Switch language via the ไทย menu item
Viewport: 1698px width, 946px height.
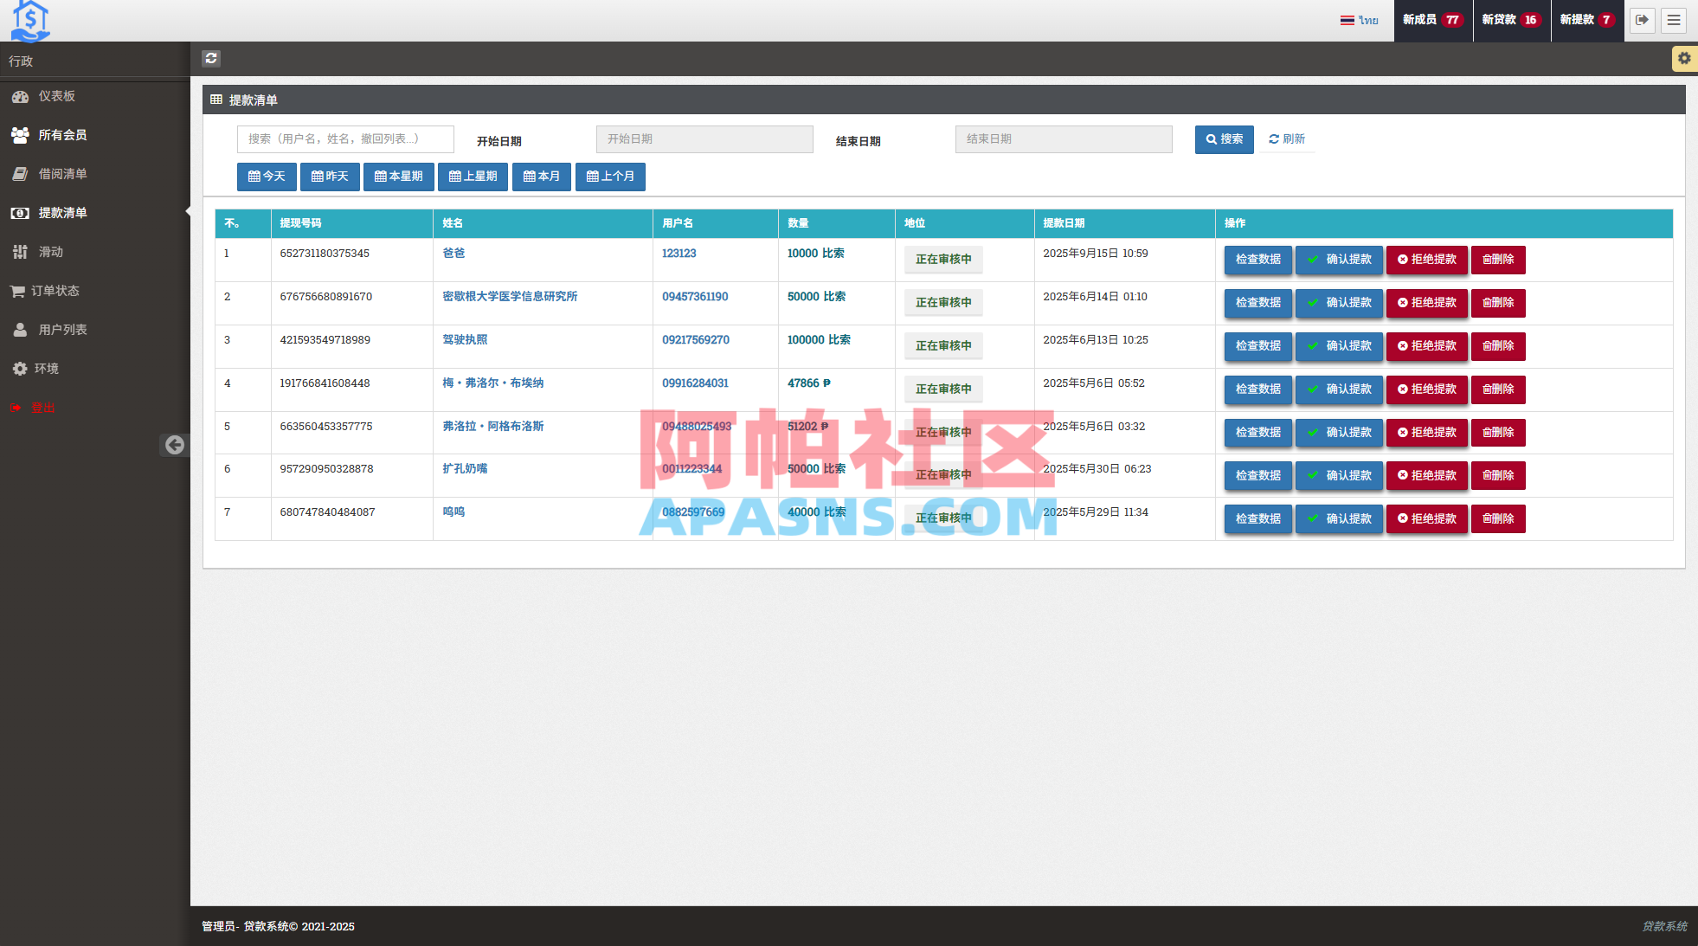tap(1360, 20)
